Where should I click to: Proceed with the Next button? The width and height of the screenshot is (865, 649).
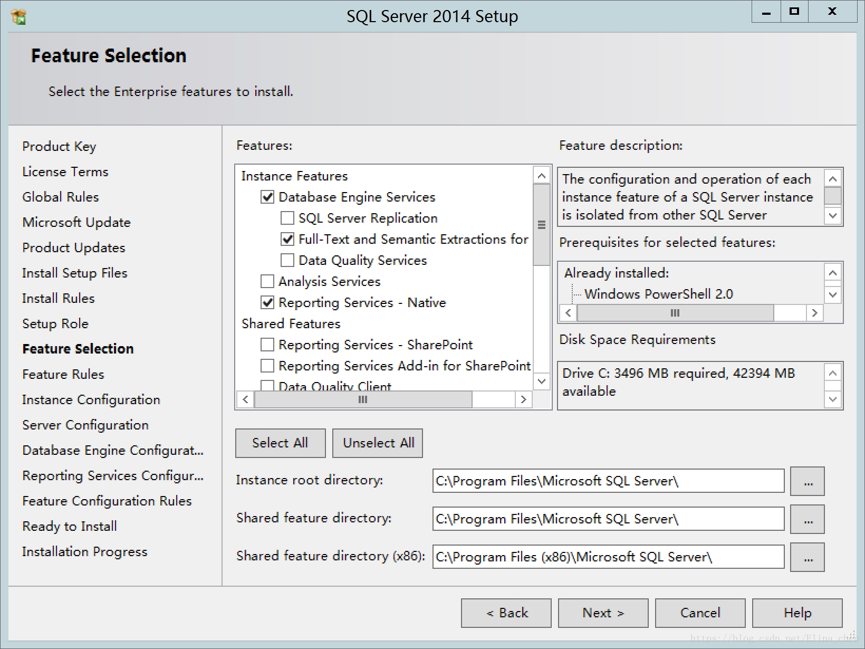click(603, 613)
